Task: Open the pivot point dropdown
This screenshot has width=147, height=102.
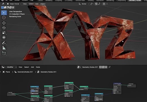Action: (x=92, y=4)
